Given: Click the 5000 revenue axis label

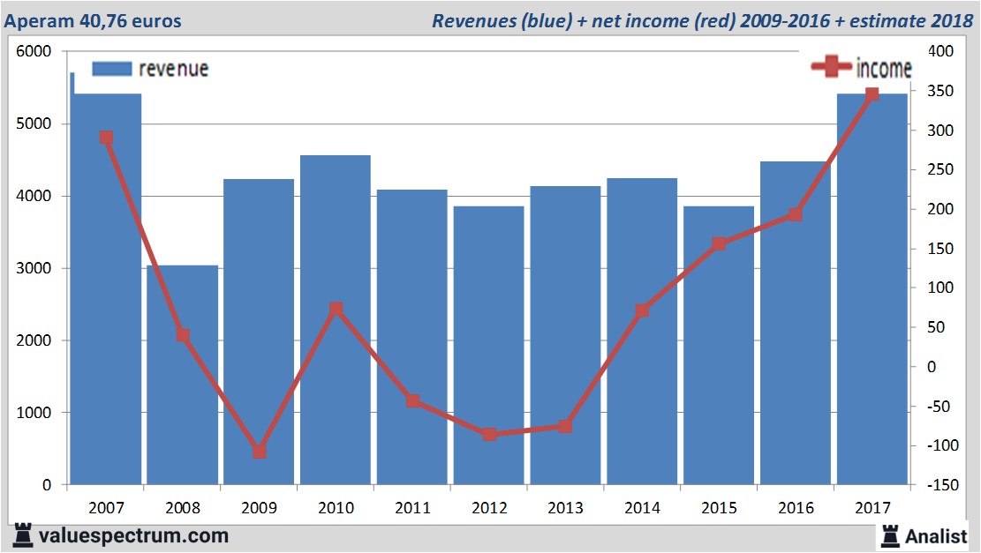Looking at the screenshot, I should pos(34,123).
